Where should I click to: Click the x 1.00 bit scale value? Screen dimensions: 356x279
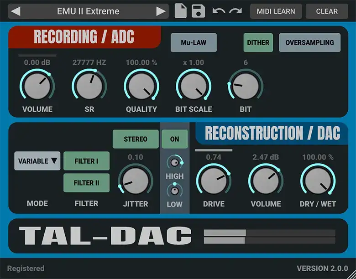[x=194, y=62]
